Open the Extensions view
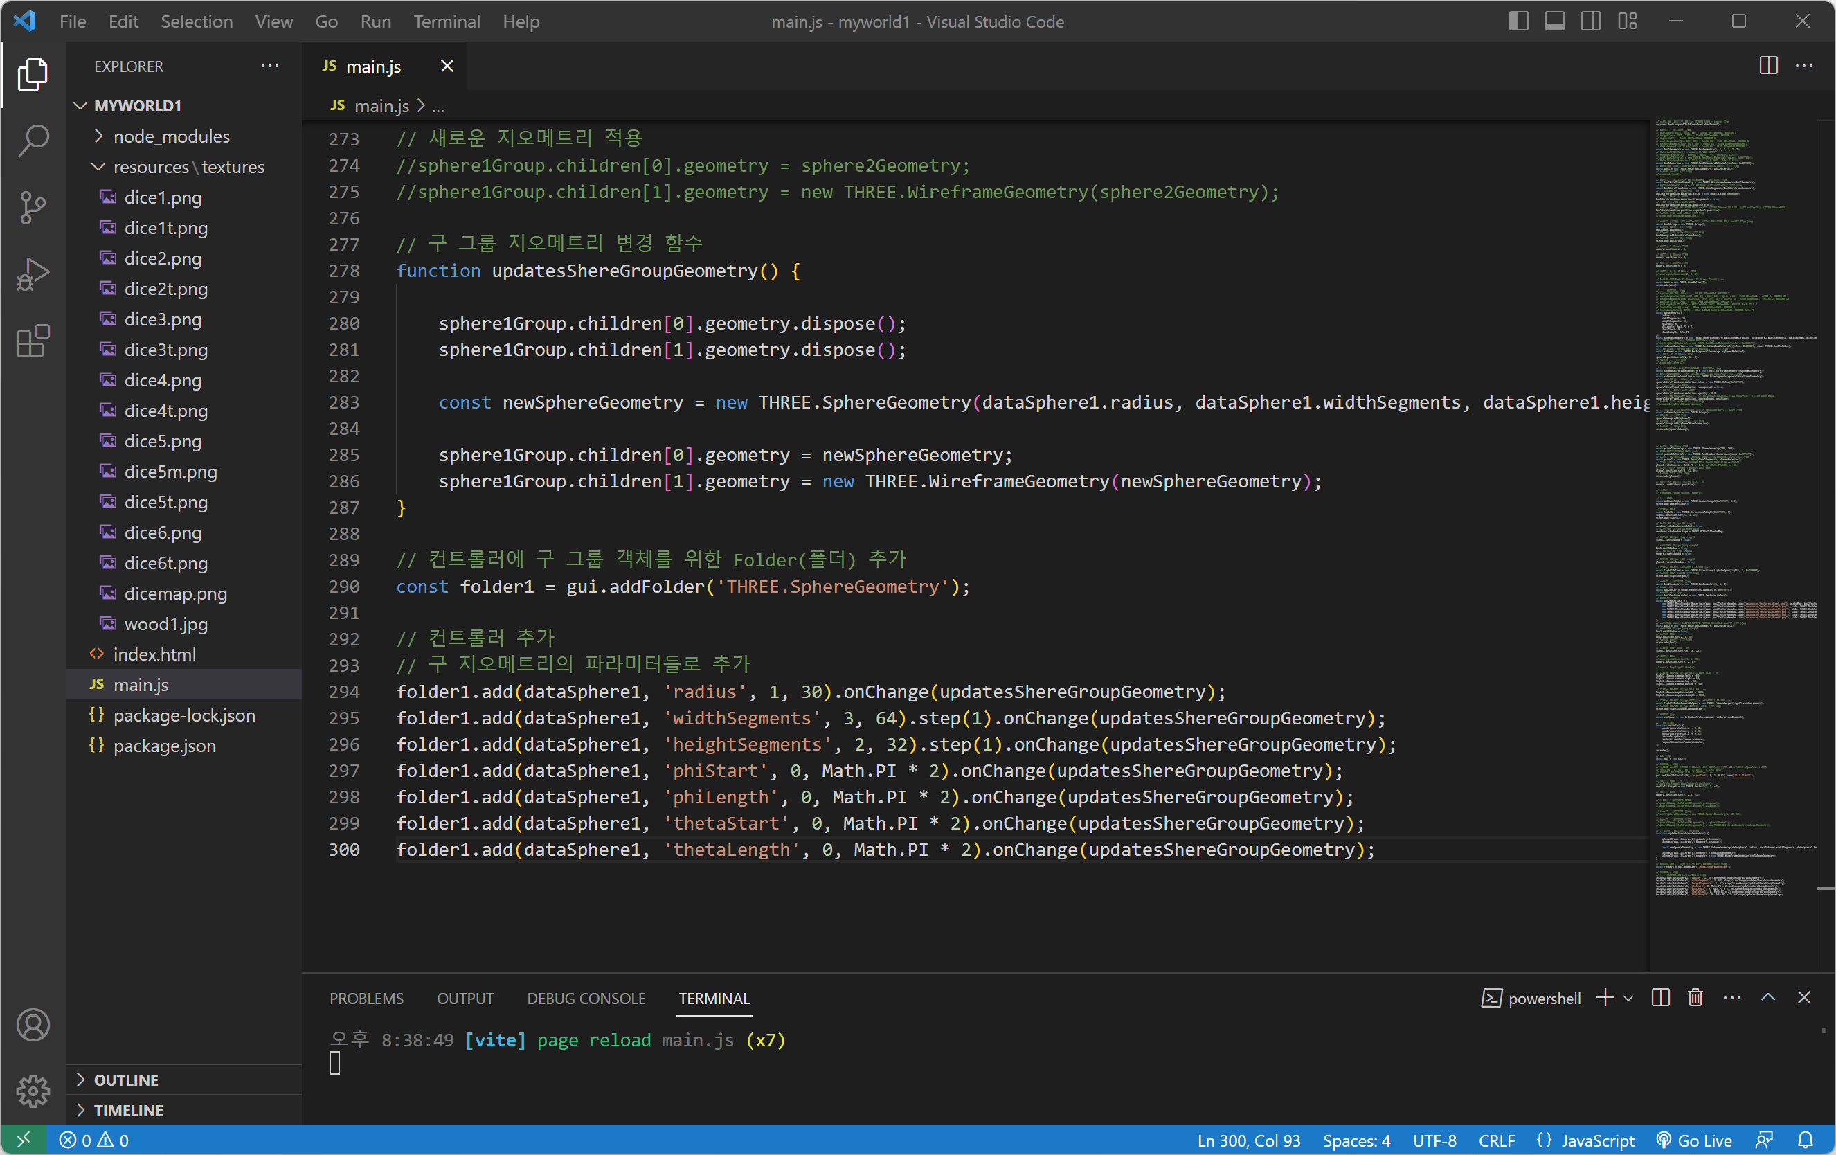Viewport: 1836px width, 1155px height. pos(33,341)
